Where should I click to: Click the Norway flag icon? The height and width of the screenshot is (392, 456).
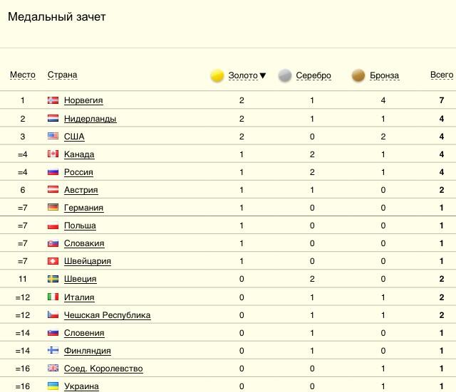click(x=53, y=100)
